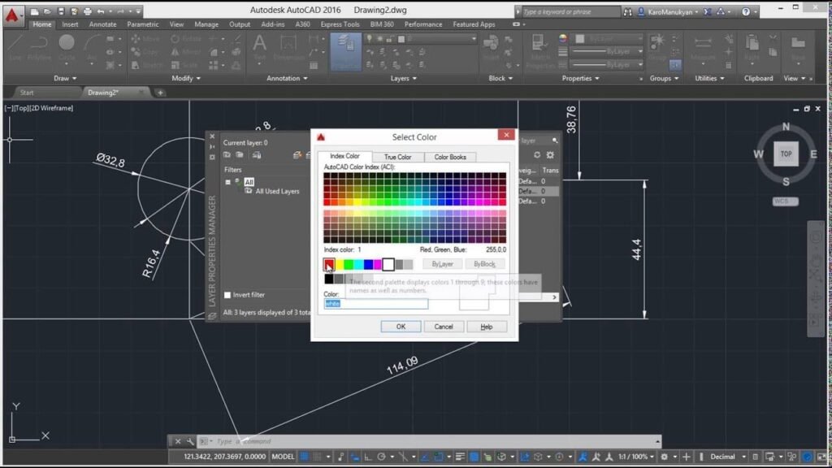Viewport: 832px width, 468px height.
Task: Select the green color swatch
Action: [x=349, y=264]
